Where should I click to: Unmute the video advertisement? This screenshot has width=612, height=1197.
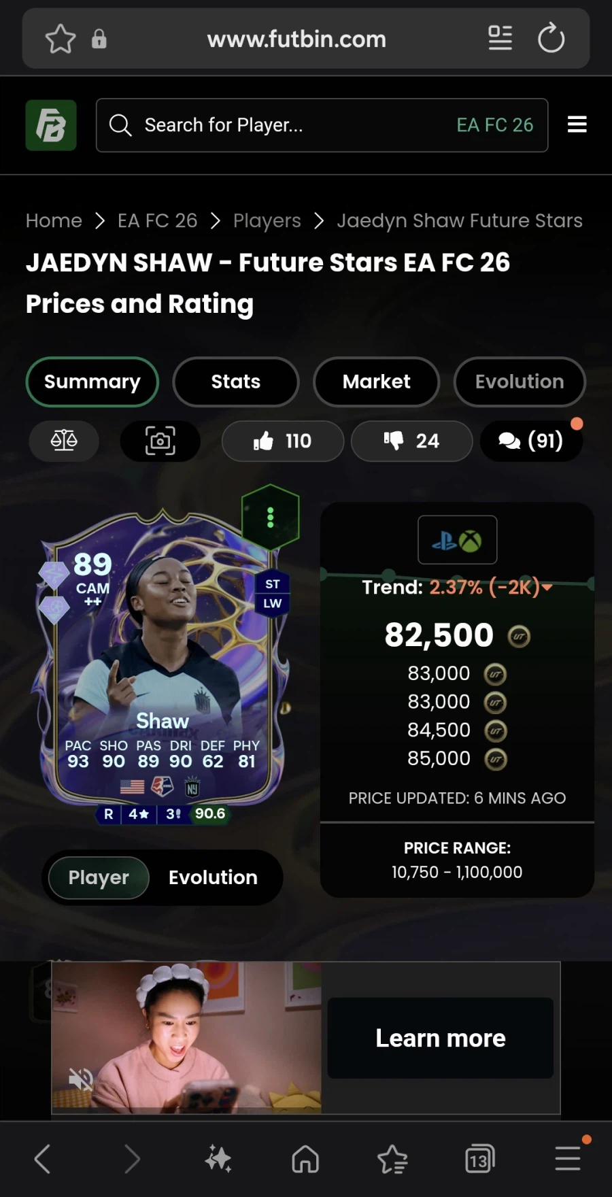(x=81, y=1079)
